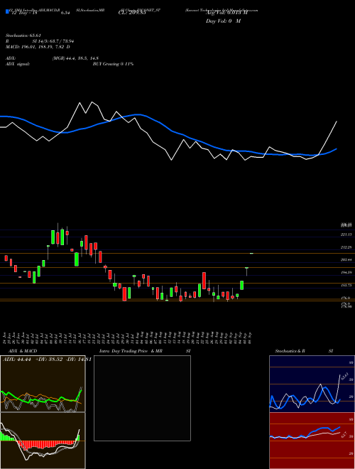Viewport: 355px width, 469px height.
Task: Click the 221.13 price axis label
Action: coord(346,234)
